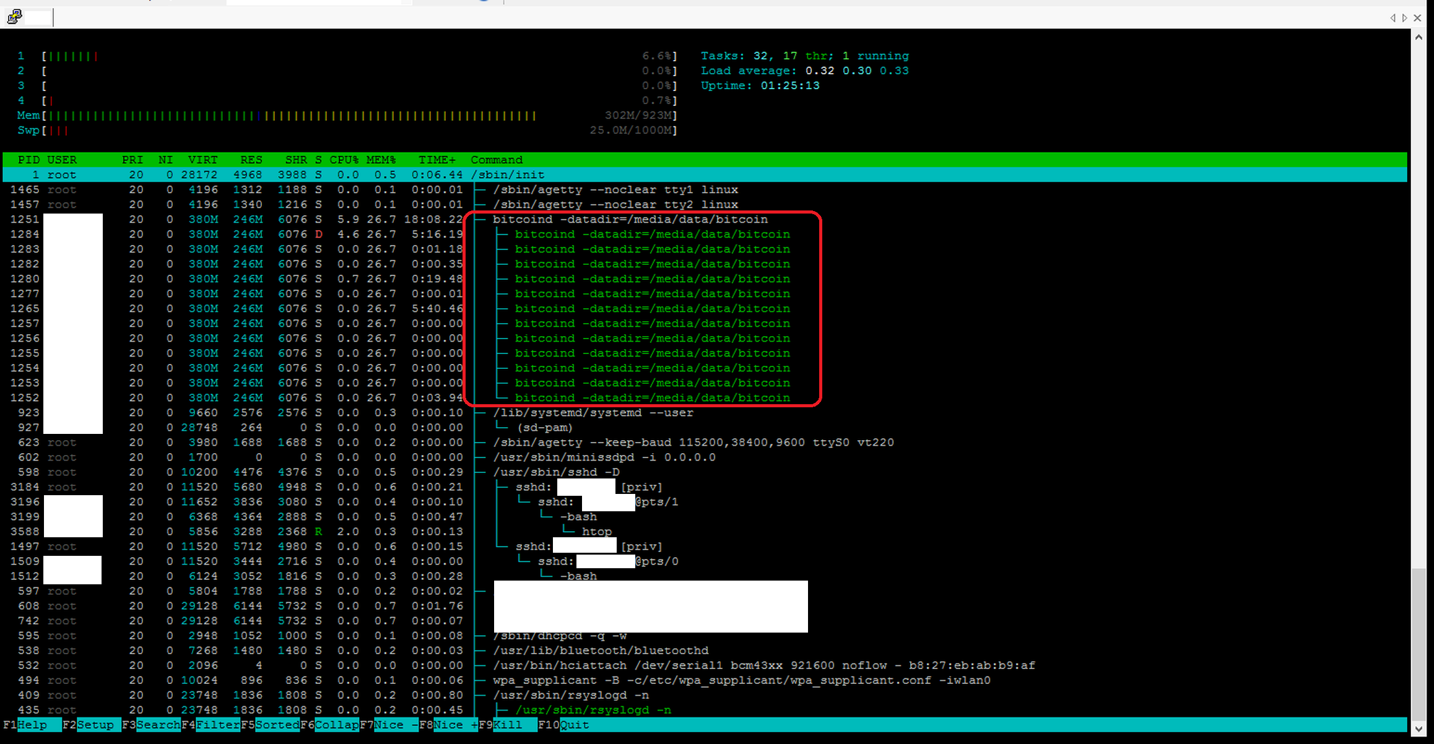The width and height of the screenshot is (1434, 744).
Task: Open F2 Setup in htop
Action: pyautogui.click(x=92, y=725)
